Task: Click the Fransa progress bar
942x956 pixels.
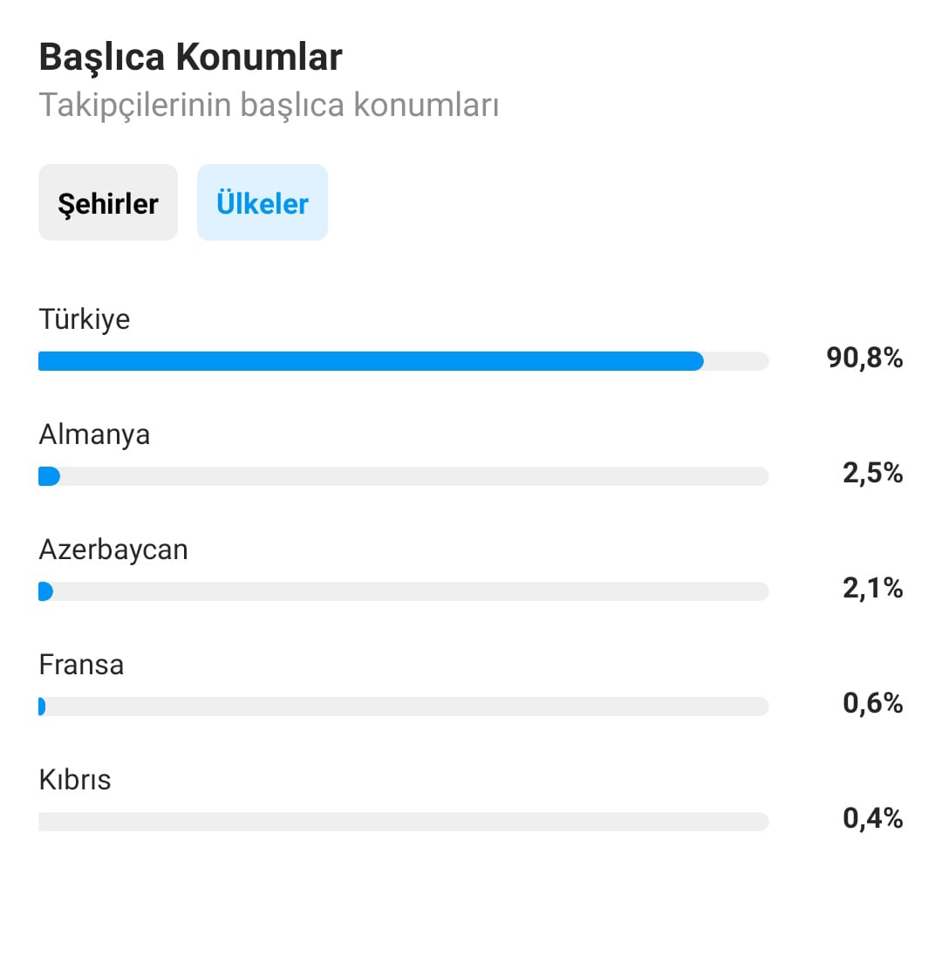Action: coord(403,706)
